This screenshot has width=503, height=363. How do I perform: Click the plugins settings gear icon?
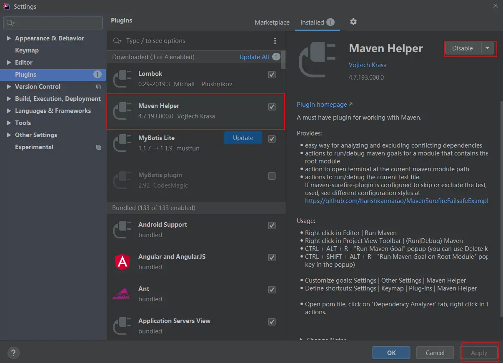tap(353, 22)
